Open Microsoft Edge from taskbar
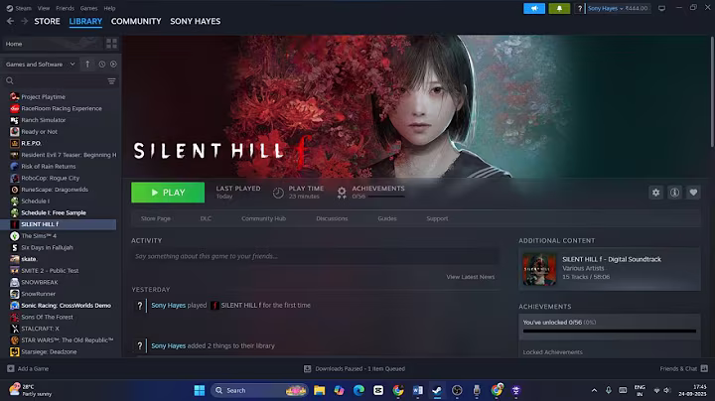 pyautogui.click(x=358, y=390)
